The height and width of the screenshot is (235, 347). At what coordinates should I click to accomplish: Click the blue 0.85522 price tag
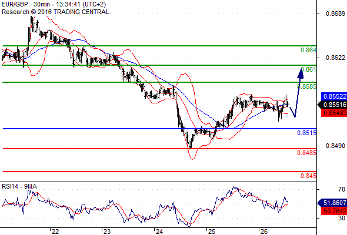click(334, 96)
